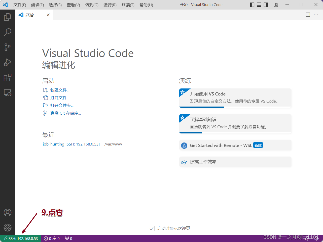
Task: Open the Source Control view
Action: pyautogui.click(x=8, y=47)
